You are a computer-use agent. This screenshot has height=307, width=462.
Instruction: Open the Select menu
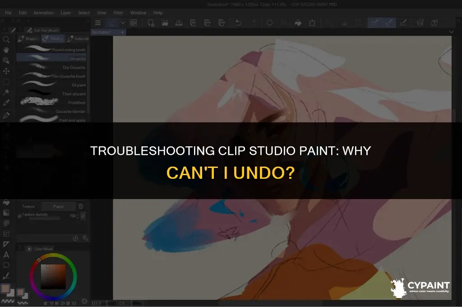pyautogui.click(x=83, y=13)
